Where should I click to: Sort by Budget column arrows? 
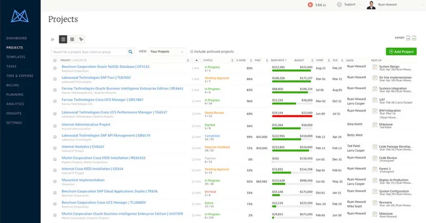tap(312, 60)
